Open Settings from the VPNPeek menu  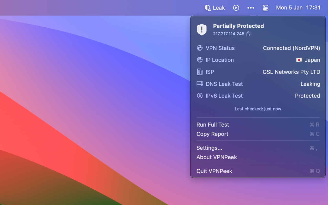(209, 148)
